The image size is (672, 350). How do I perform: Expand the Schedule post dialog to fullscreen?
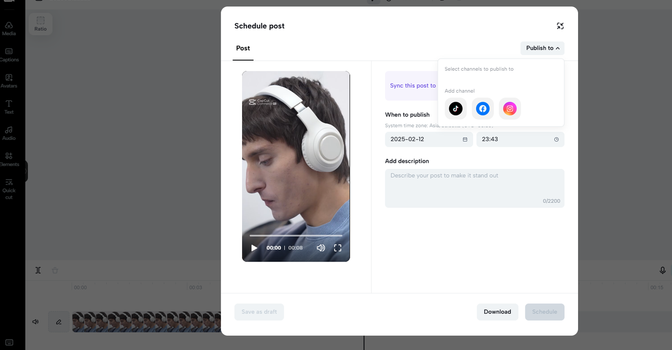pyautogui.click(x=560, y=26)
